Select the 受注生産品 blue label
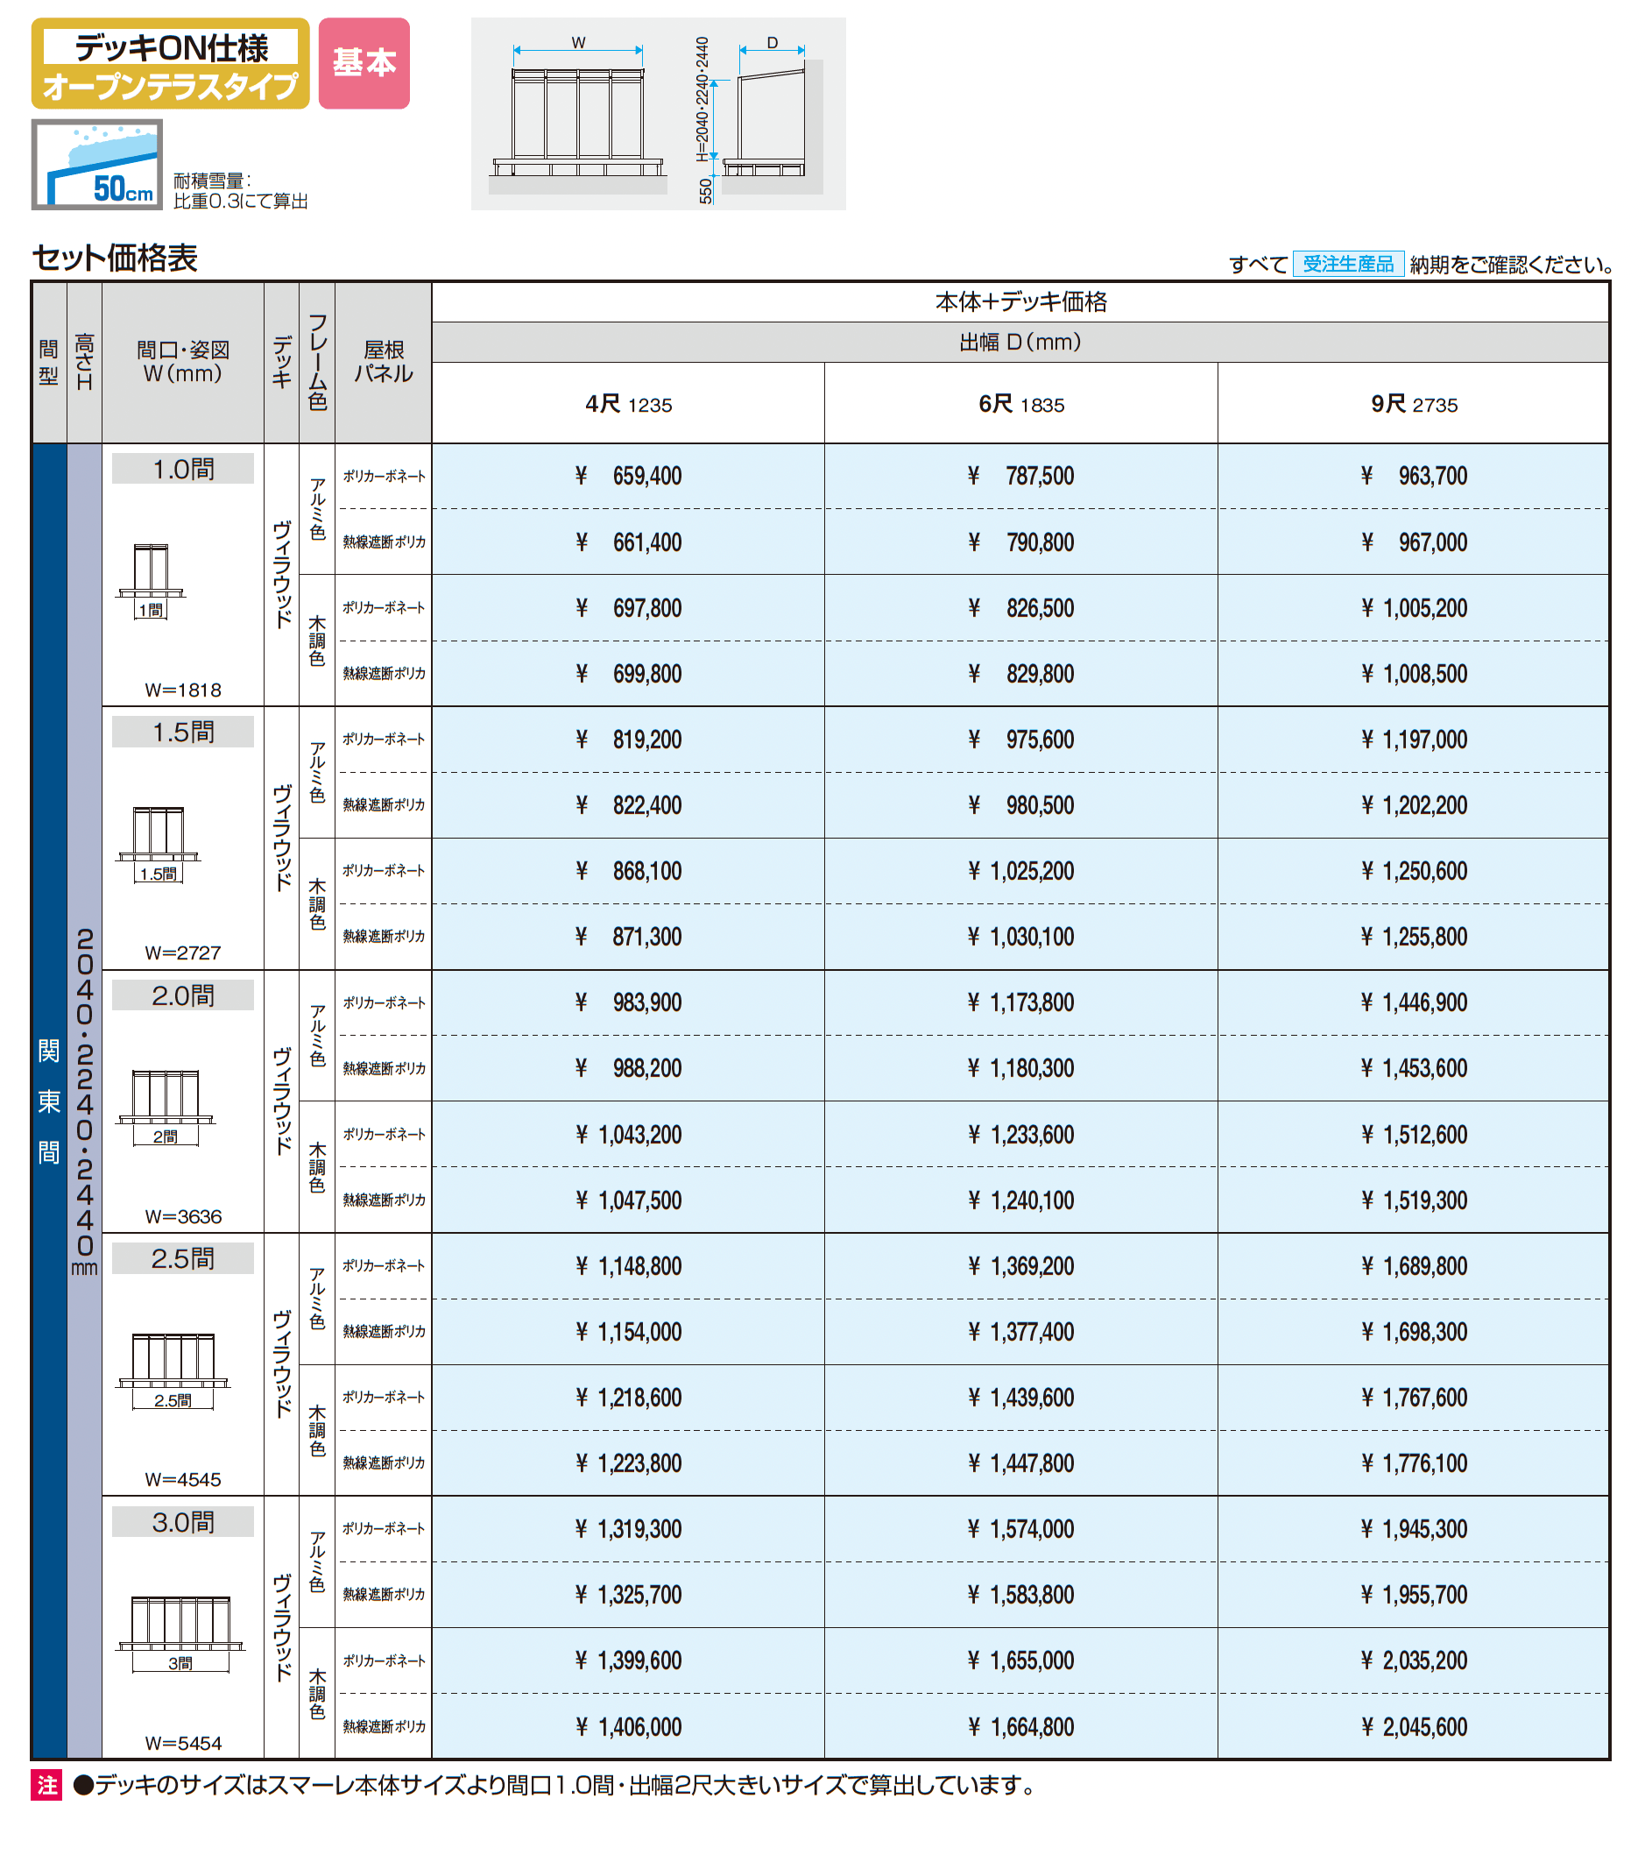 (1348, 264)
